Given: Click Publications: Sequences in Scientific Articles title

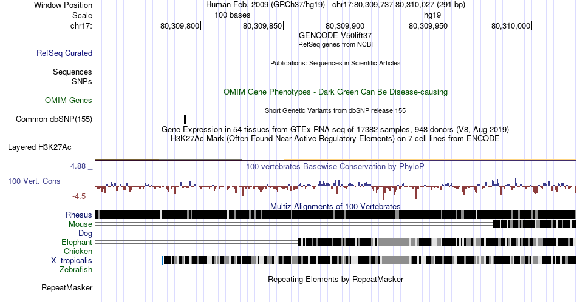Looking at the screenshot, I should click(x=335, y=63).
